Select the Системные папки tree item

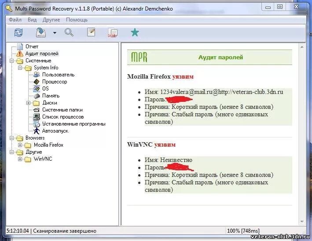point(62,110)
